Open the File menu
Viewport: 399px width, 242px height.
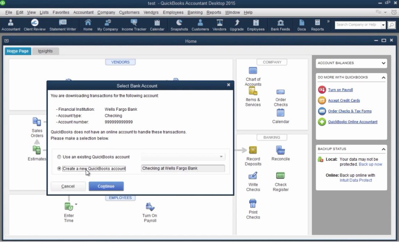tap(9, 12)
